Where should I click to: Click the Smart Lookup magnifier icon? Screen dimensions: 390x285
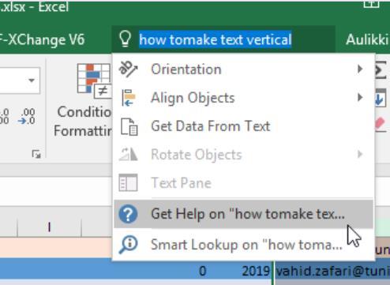click(x=128, y=245)
